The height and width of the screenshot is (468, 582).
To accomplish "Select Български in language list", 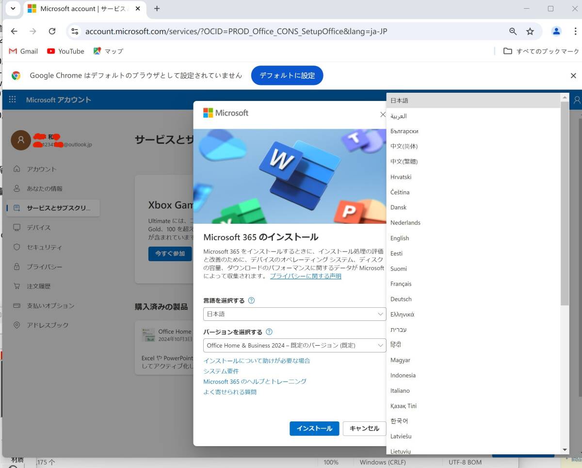I will tap(473, 131).
